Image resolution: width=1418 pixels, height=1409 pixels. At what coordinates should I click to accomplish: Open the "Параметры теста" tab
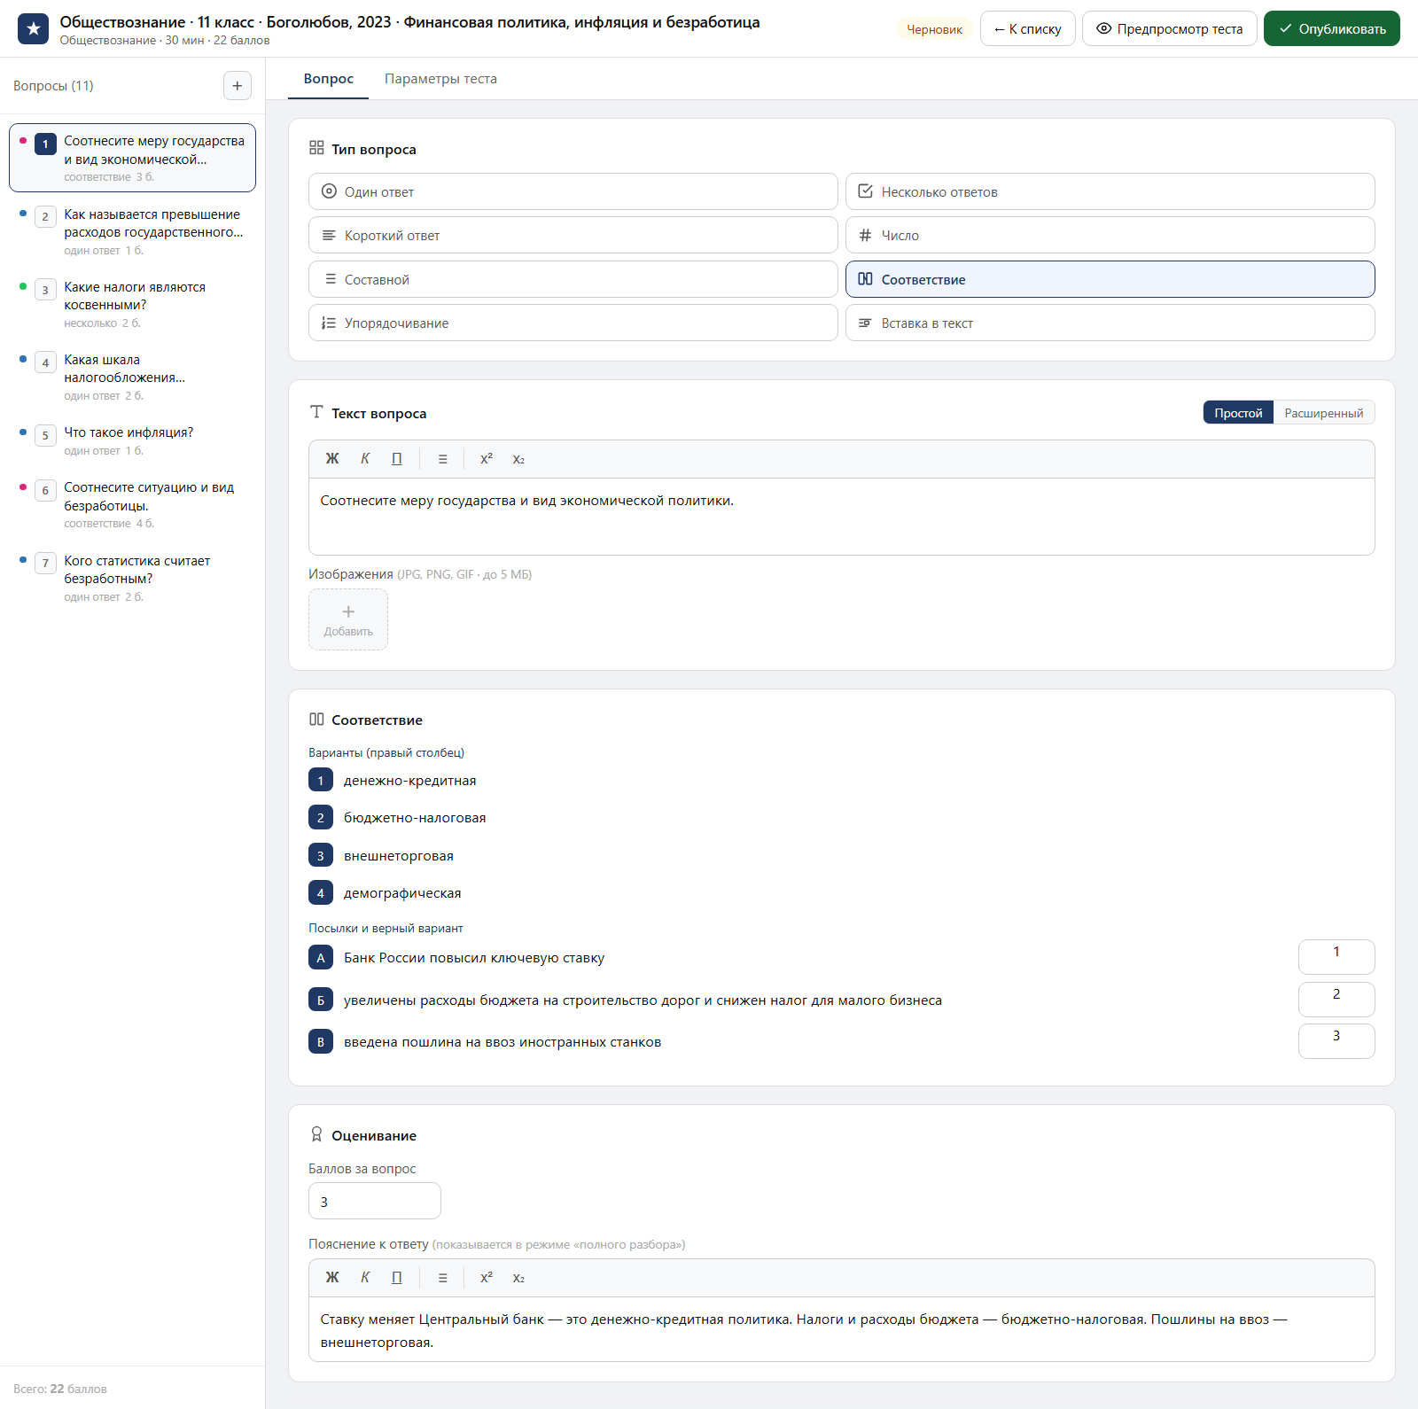(x=440, y=79)
